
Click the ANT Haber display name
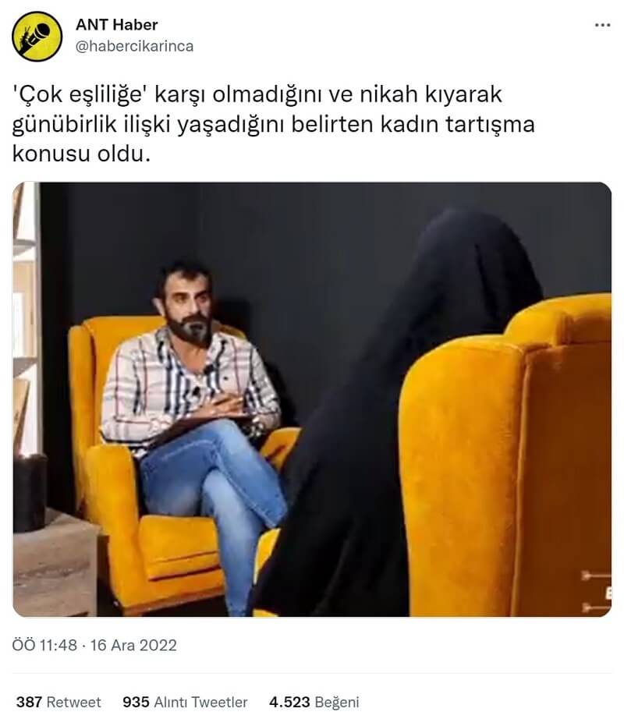point(116,24)
